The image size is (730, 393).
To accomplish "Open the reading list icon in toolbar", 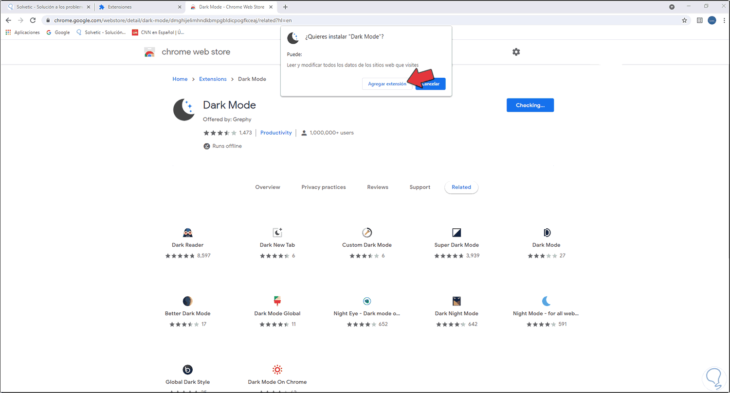I will 699,20.
